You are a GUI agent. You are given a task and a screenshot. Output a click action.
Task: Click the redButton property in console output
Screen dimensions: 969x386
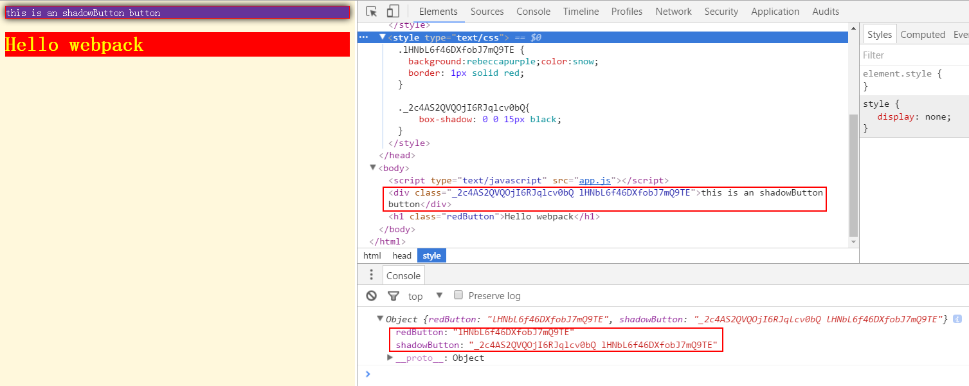point(485,332)
